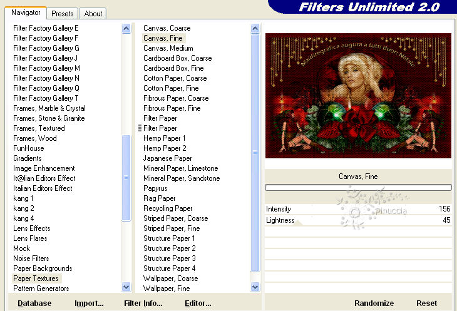The width and height of the screenshot is (457, 311).
Task: Choose the Canvas, Medium filter
Action: click(x=168, y=48)
